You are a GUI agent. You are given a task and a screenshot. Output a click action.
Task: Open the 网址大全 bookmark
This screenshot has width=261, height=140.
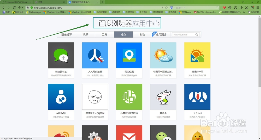pyautogui.click(x=18, y=12)
